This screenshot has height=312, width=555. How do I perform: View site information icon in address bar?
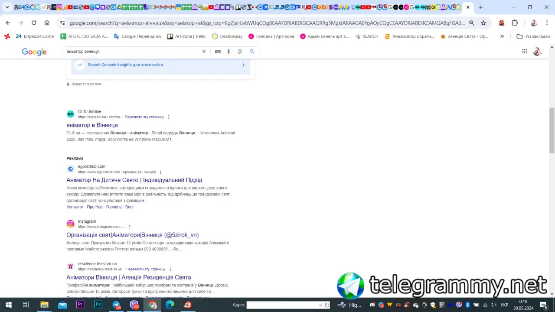pyautogui.click(x=62, y=23)
